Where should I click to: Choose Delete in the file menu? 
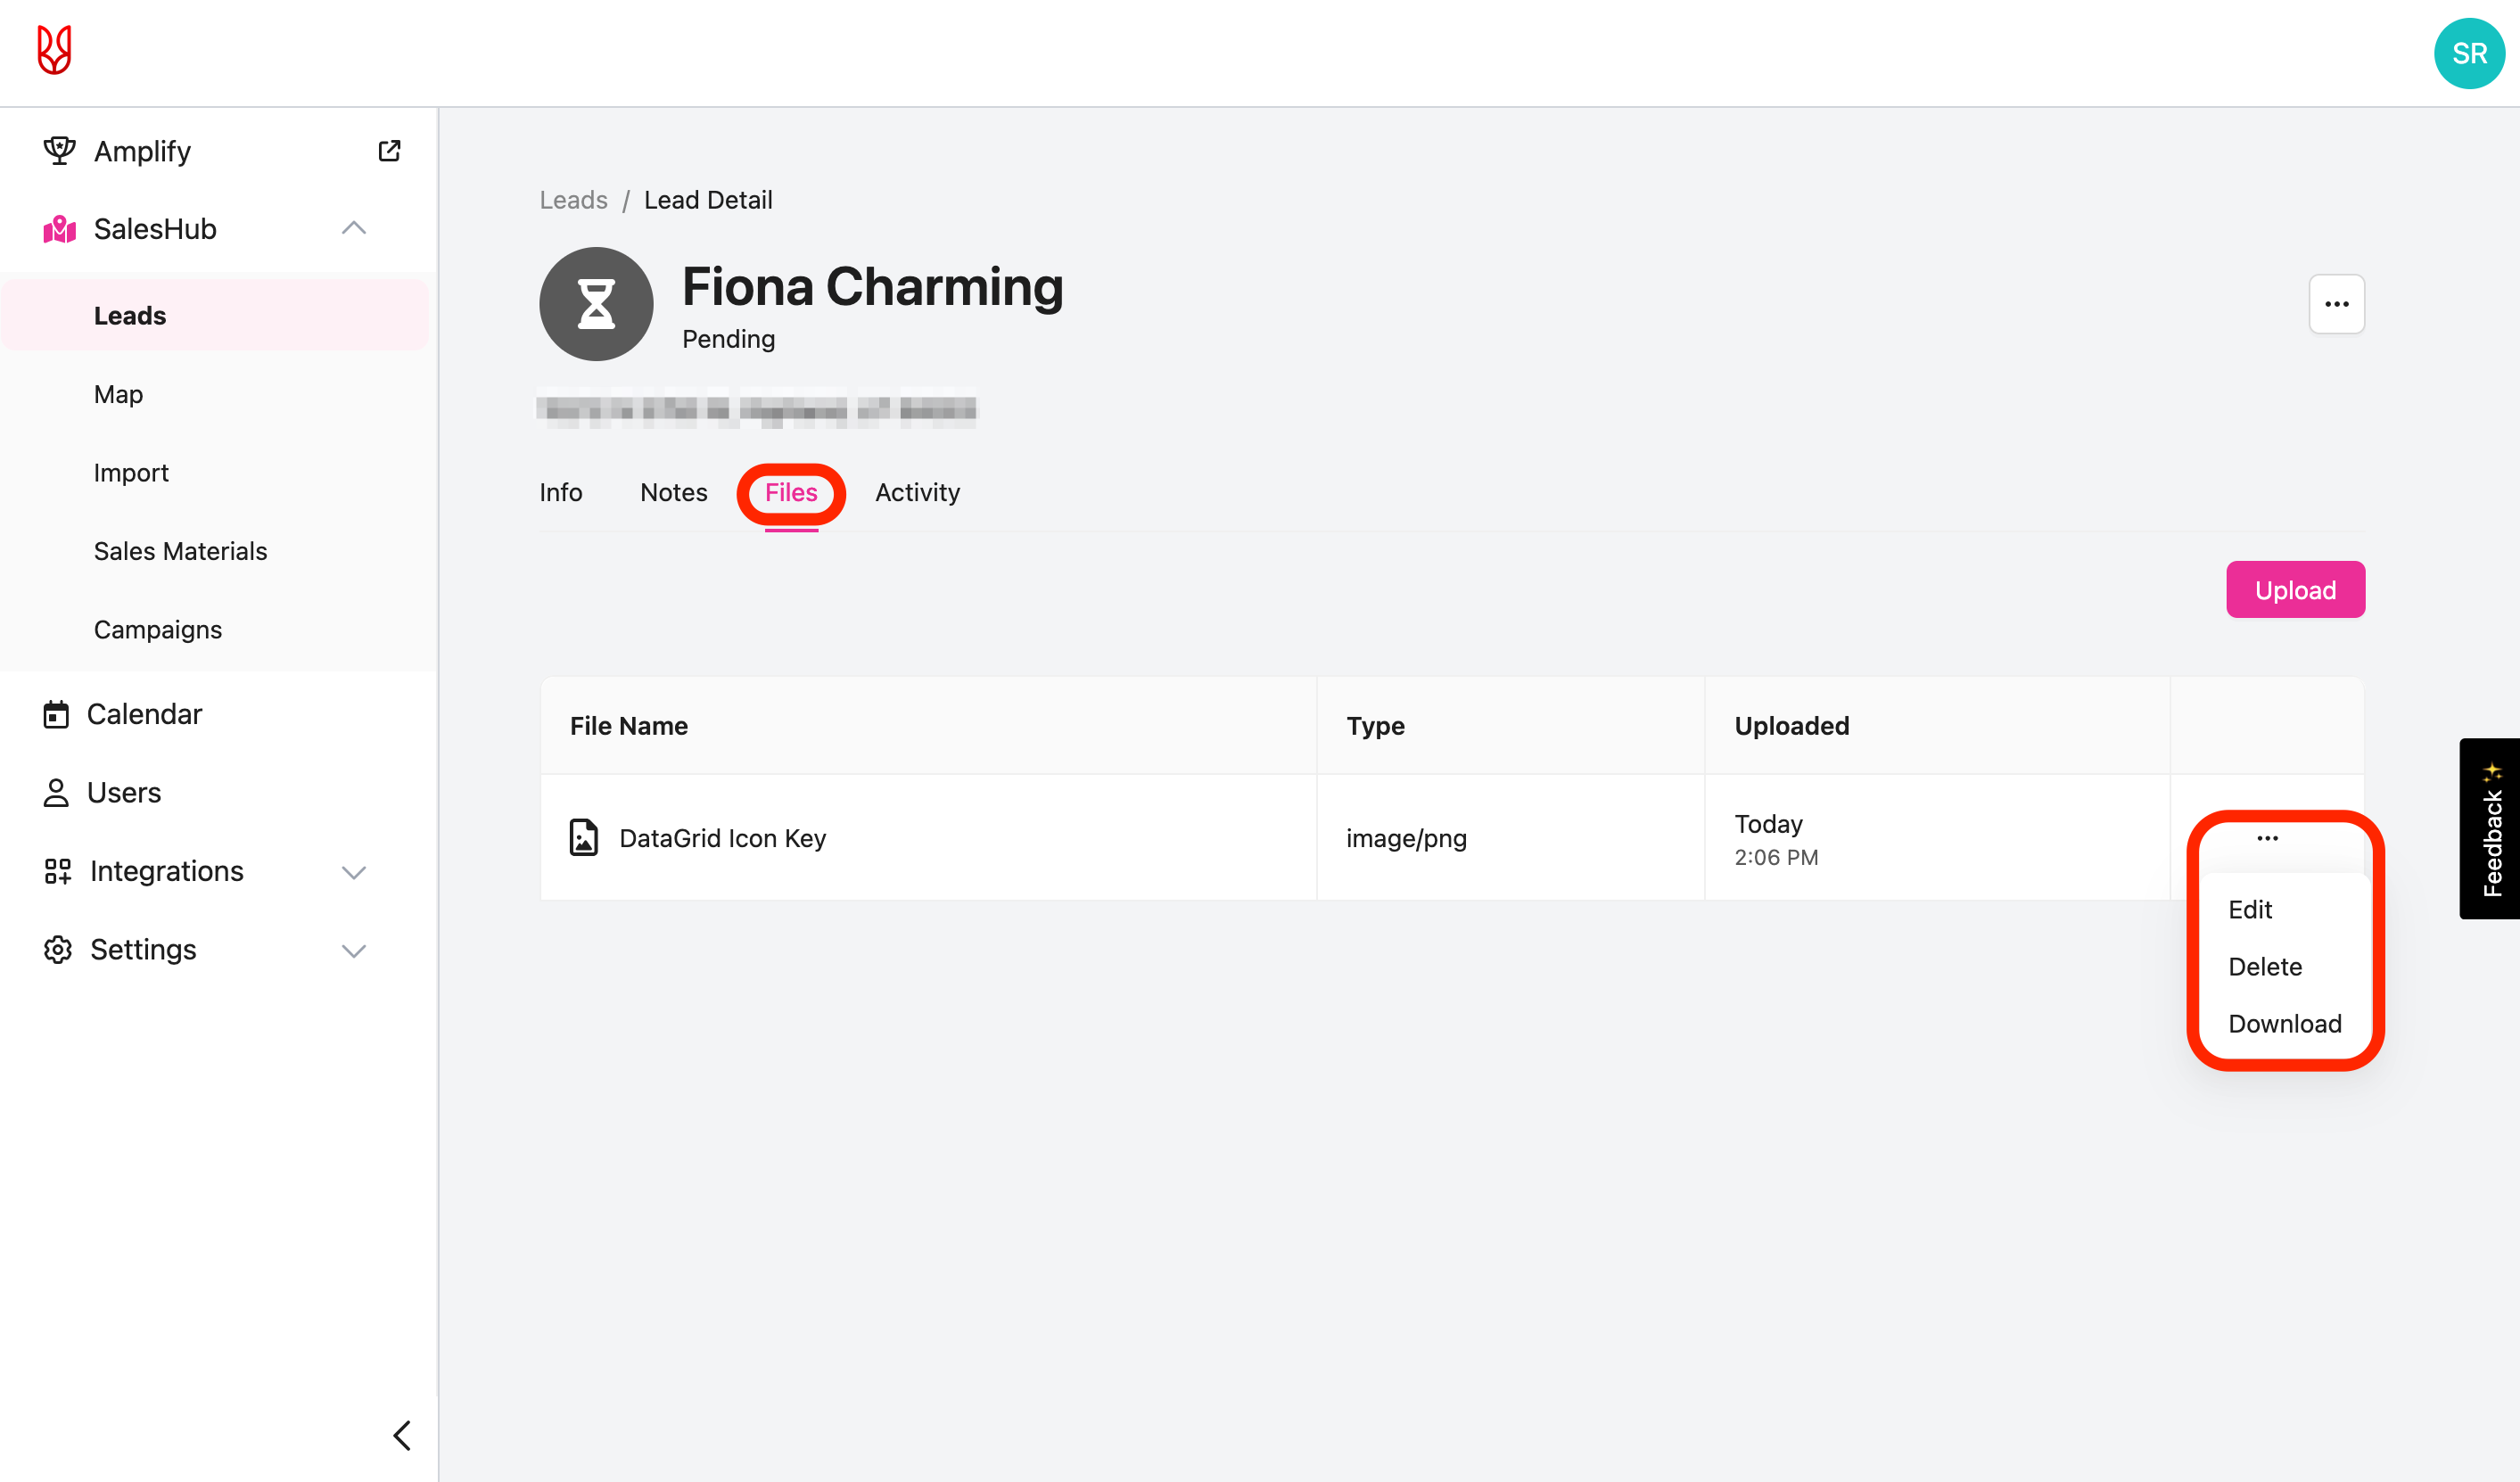click(2264, 967)
